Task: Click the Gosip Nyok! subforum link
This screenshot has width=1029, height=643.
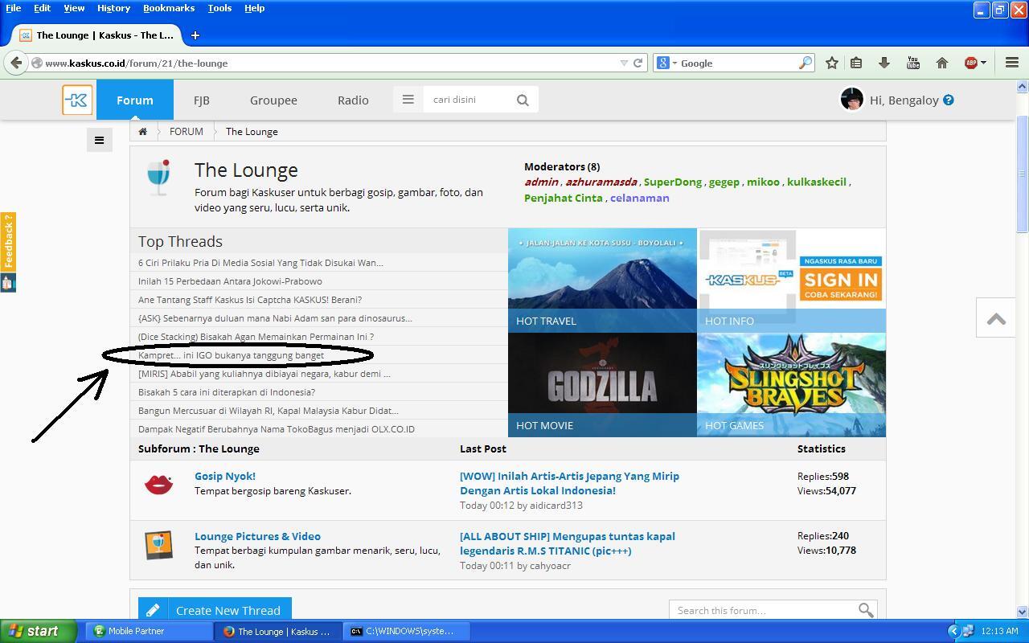Action: (225, 476)
